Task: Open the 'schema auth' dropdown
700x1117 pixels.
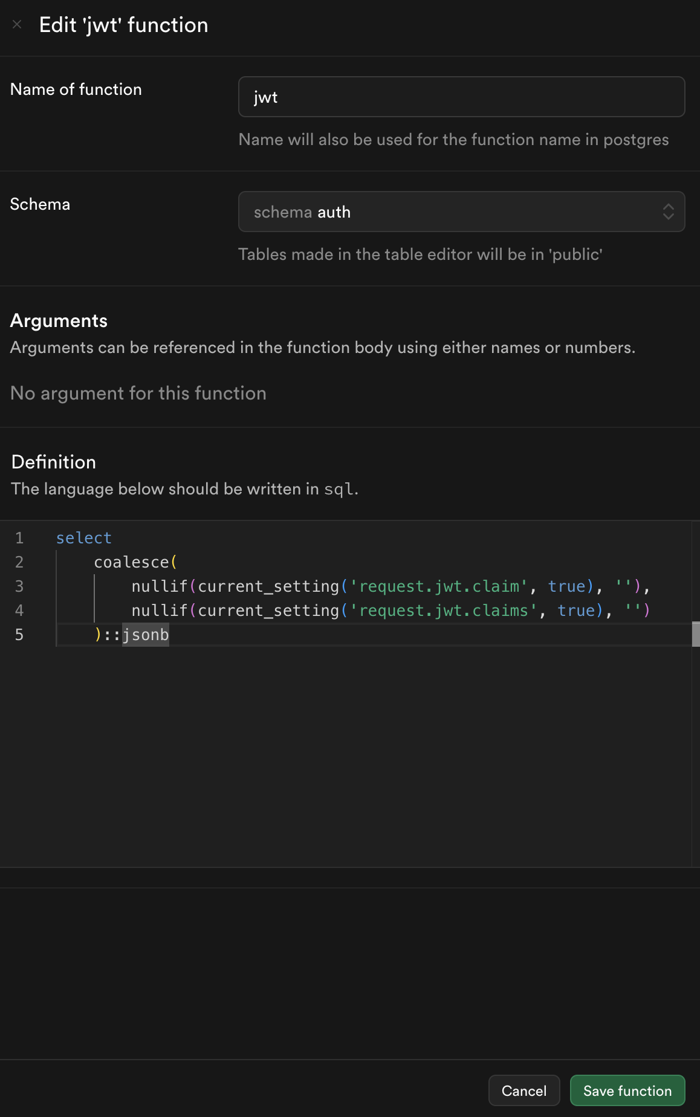Action: point(461,212)
